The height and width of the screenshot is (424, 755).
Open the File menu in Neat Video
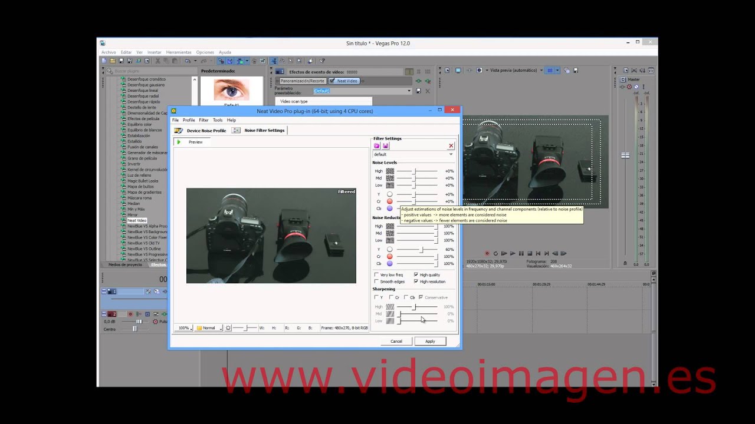tap(175, 120)
